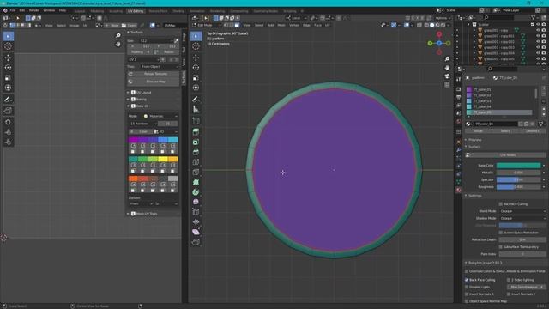The image size is (549, 309).
Task: Select the Inset Faces tool
Action: [x=196, y=142]
